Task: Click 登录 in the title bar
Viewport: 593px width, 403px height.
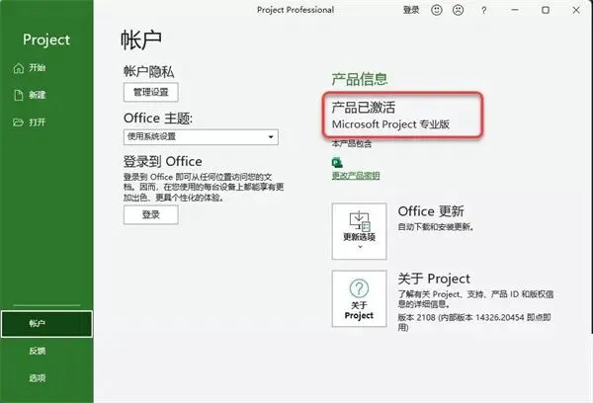Action: click(x=411, y=10)
